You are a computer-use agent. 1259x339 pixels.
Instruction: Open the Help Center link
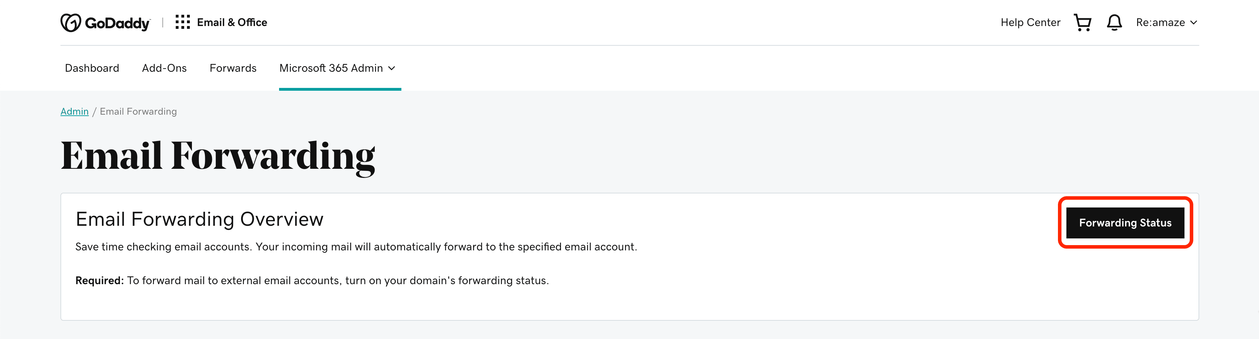(x=1030, y=23)
